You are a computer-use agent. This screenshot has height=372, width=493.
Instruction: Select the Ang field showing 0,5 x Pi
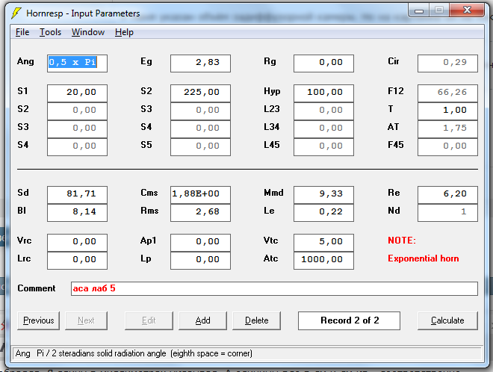[78, 63]
